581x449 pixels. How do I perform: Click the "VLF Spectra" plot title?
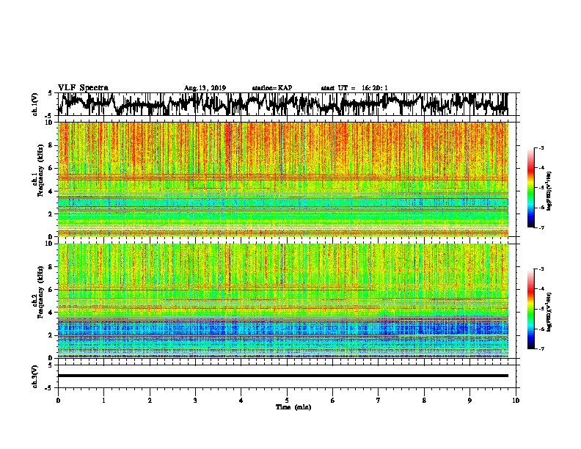coord(83,88)
